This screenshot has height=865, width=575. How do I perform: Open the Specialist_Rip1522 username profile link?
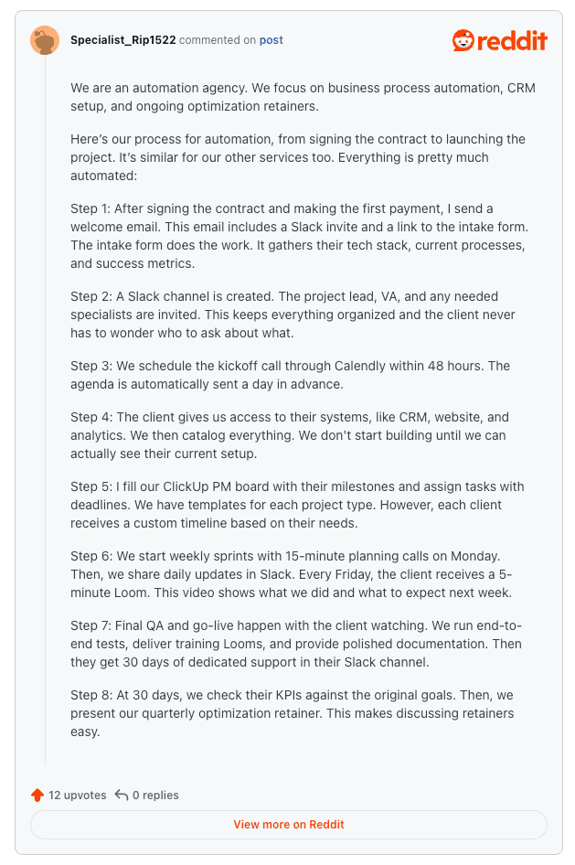pyautogui.click(x=123, y=40)
